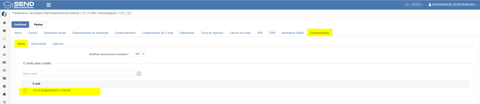Click the SEND Educacional logo

tap(19, 5)
